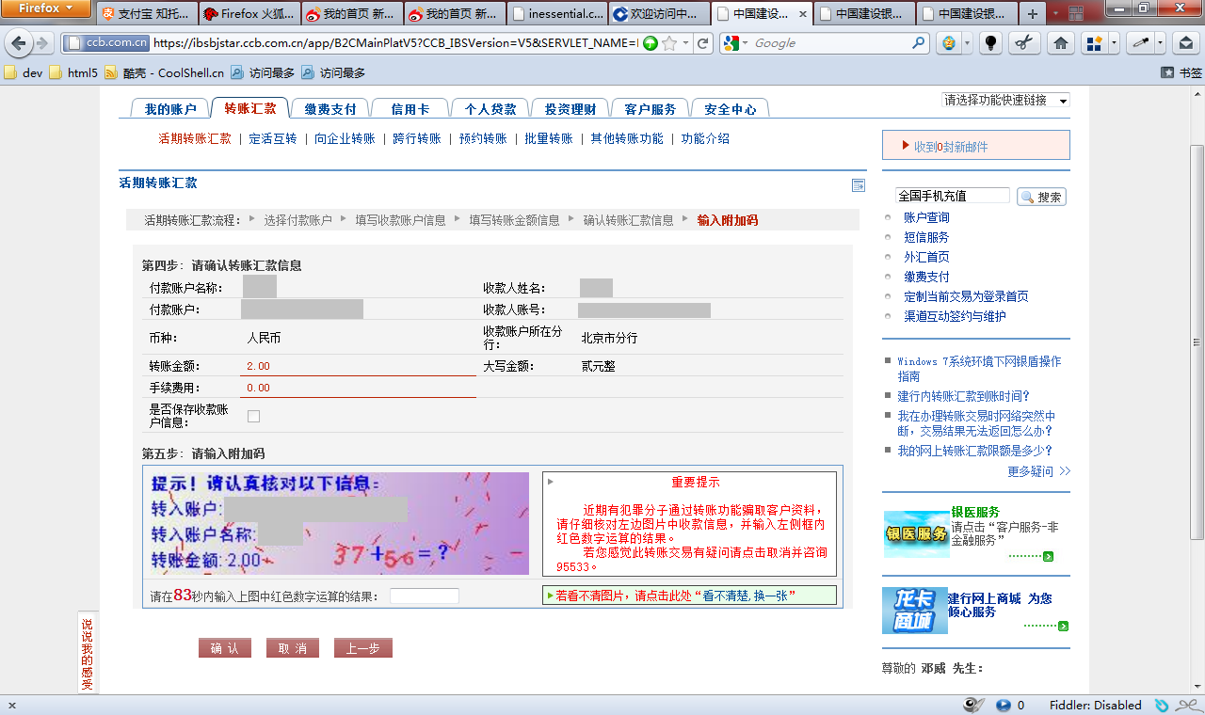Expand the Google search engine selector
The height and width of the screenshot is (715, 1205).
pos(735,43)
